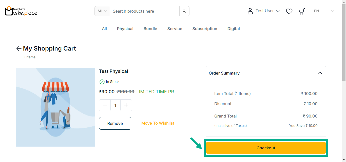Click the Move To Wishlist link
The width and height of the screenshot is (346, 162).
pyautogui.click(x=158, y=123)
